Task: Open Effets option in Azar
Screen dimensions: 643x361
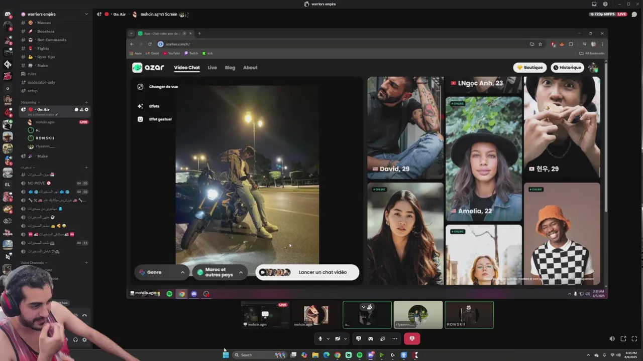Action: pos(148,106)
